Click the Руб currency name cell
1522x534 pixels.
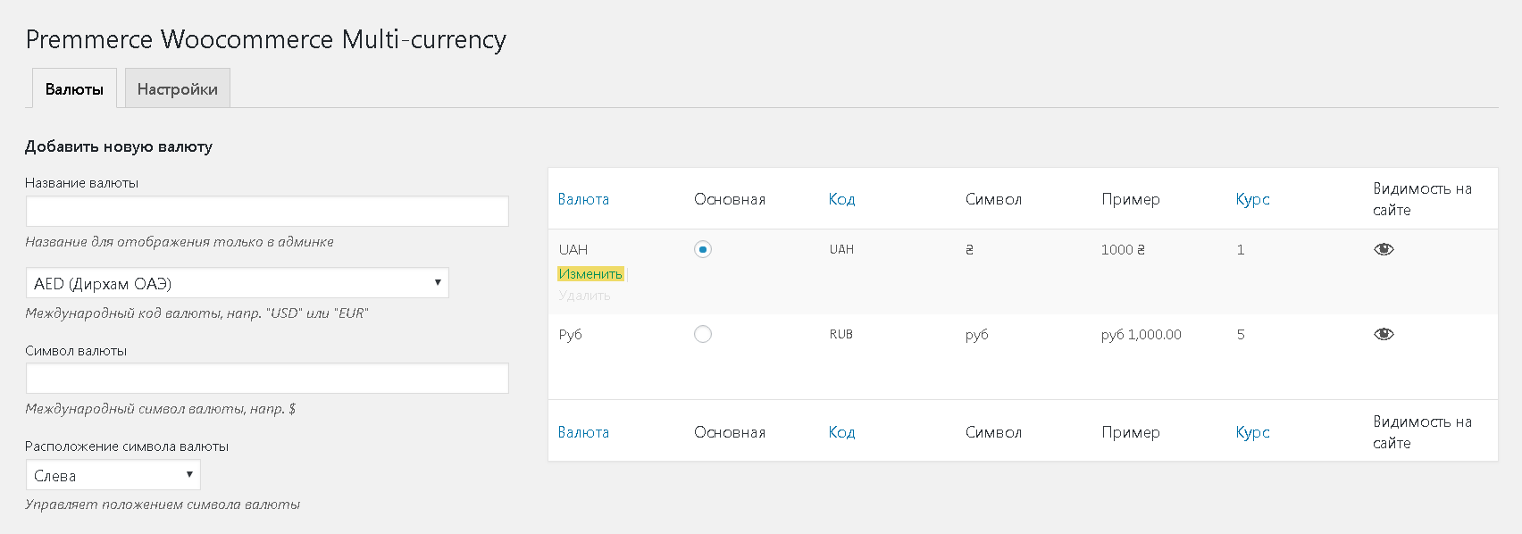[x=570, y=334]
